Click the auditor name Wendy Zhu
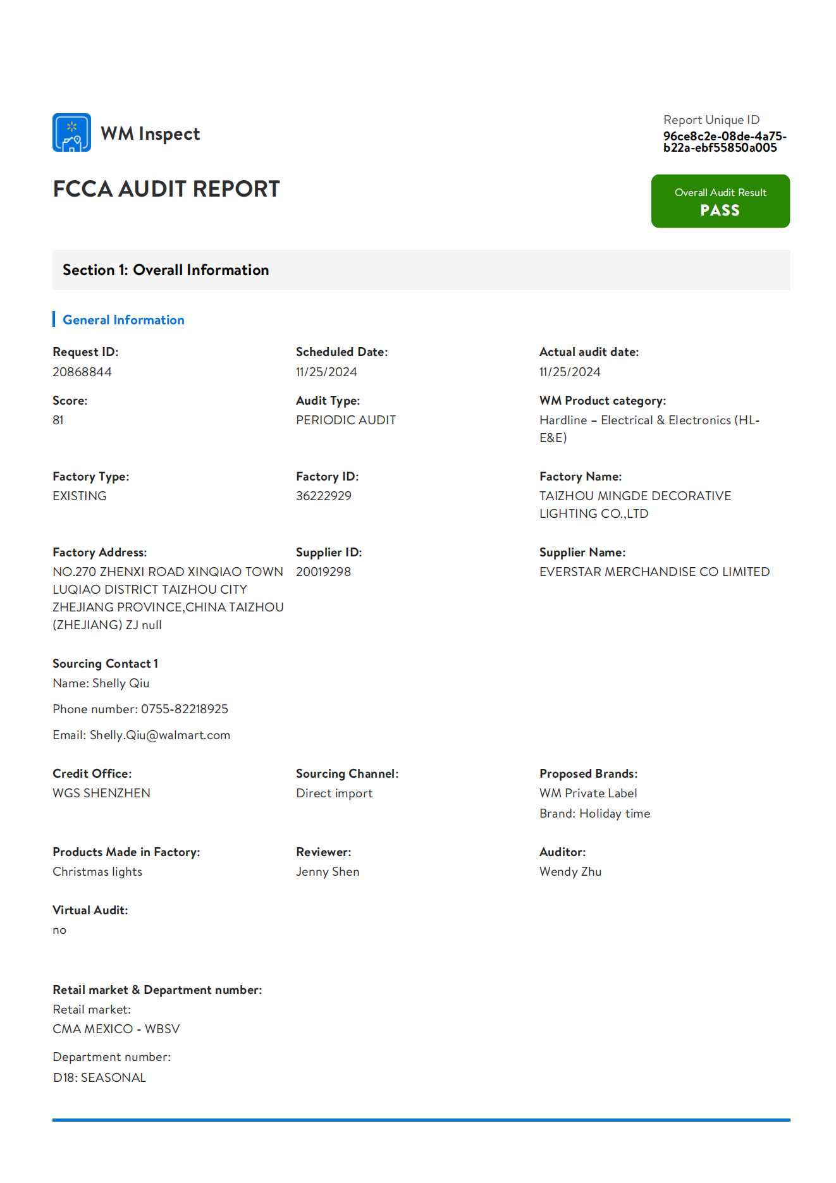 (x=570, y=872)
